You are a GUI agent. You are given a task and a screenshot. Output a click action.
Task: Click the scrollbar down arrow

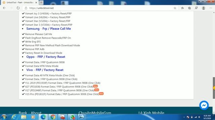coord(214,113)
